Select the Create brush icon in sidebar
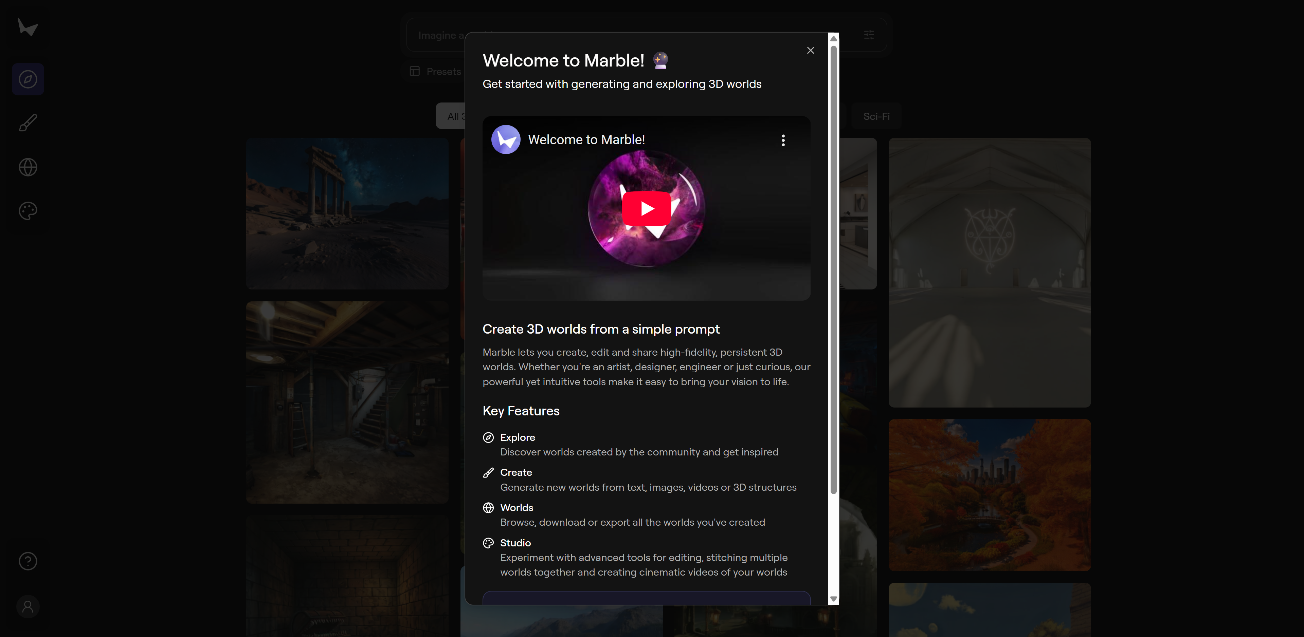Screen dimensions: 1304x637 pyautogui.click(x=28, y=123)
